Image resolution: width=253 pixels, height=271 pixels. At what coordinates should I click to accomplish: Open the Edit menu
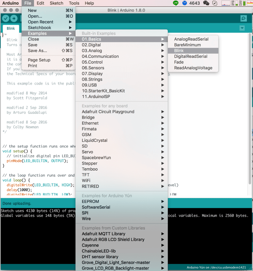click(x=40, y=3)
